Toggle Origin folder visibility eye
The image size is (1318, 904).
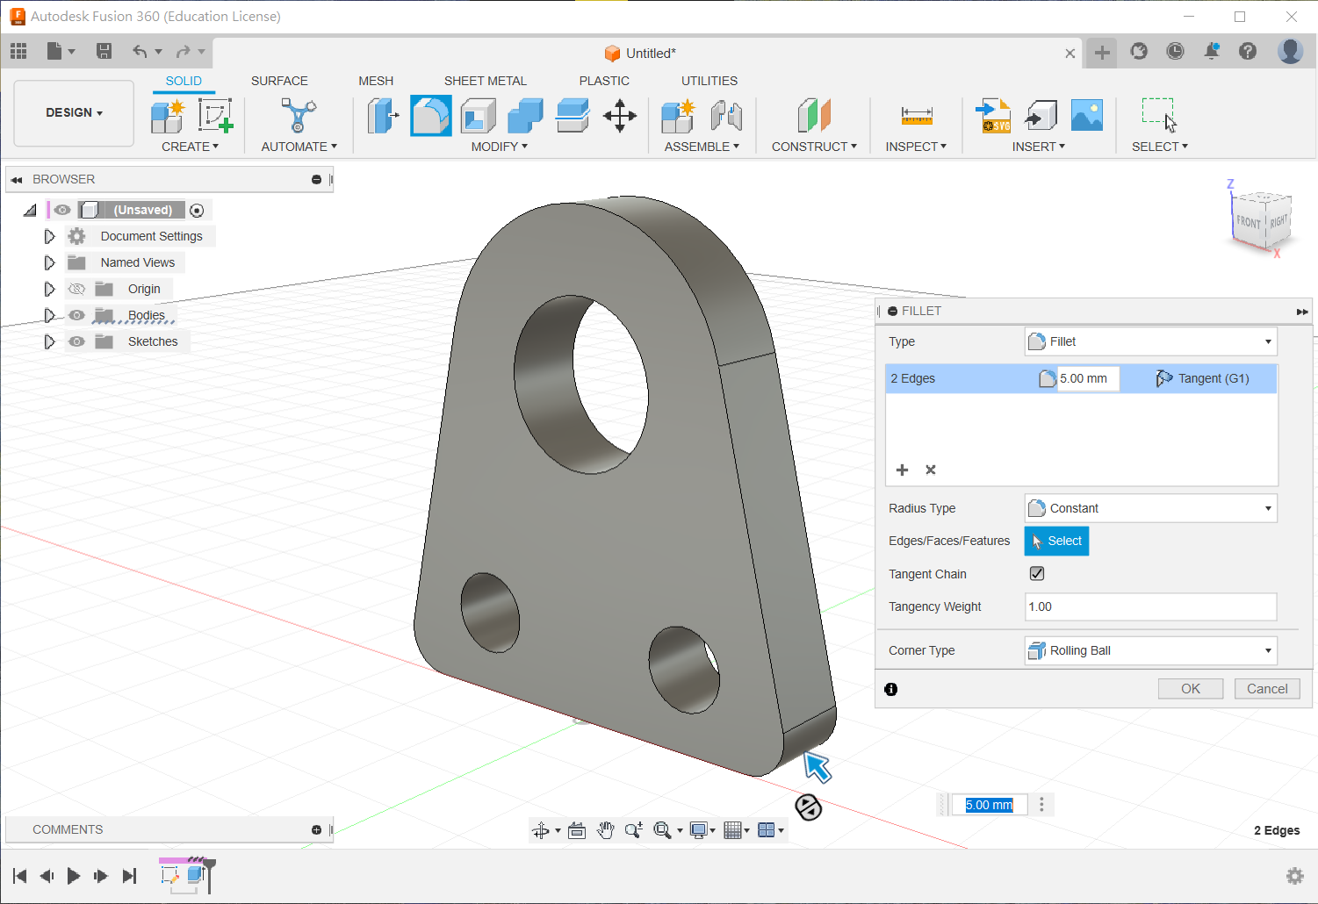tap(77, 289)
